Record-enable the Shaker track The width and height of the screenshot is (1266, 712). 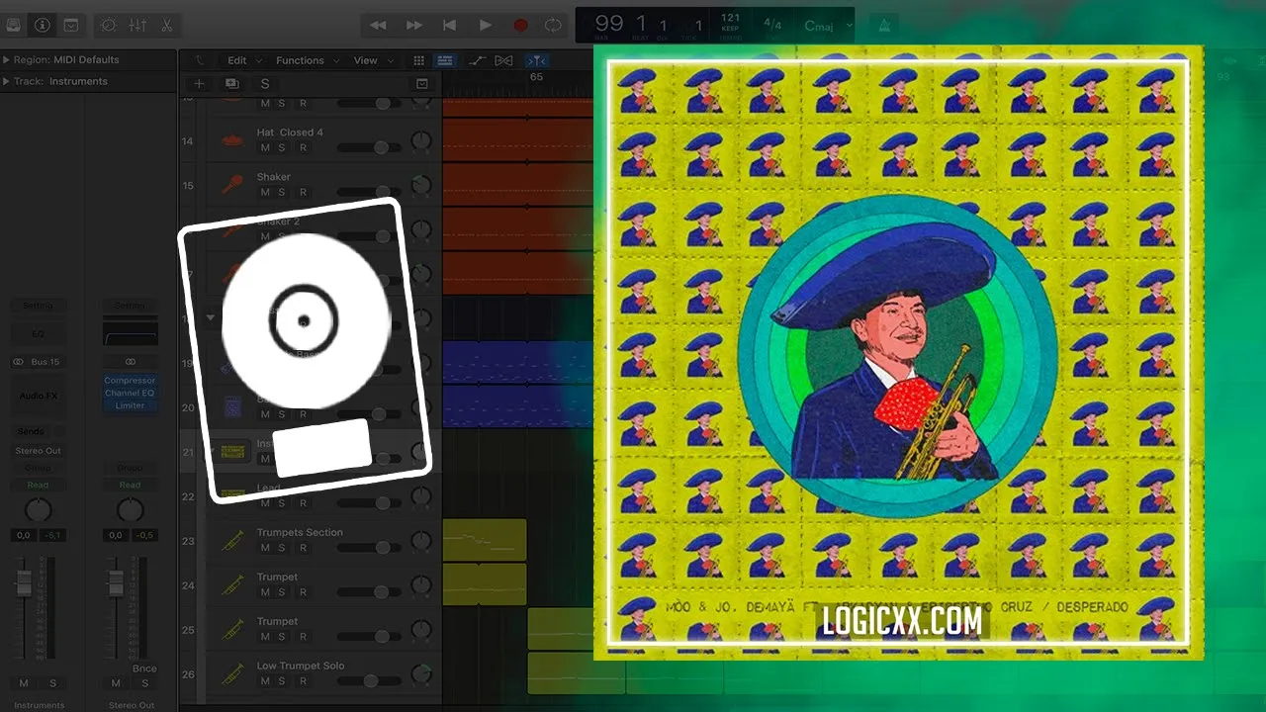pyautogui.click(x=303, y=192)
